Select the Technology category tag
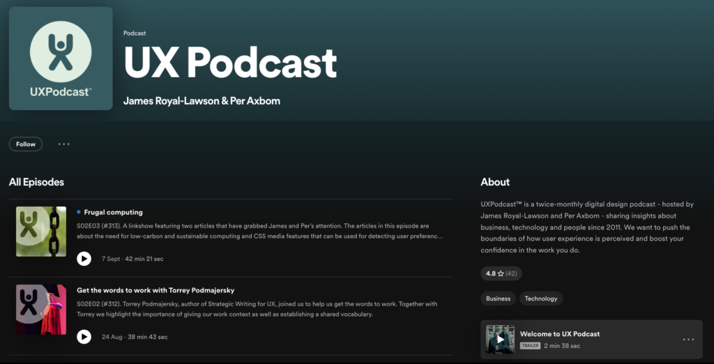 pyautogui.click(x=541, y=299)
